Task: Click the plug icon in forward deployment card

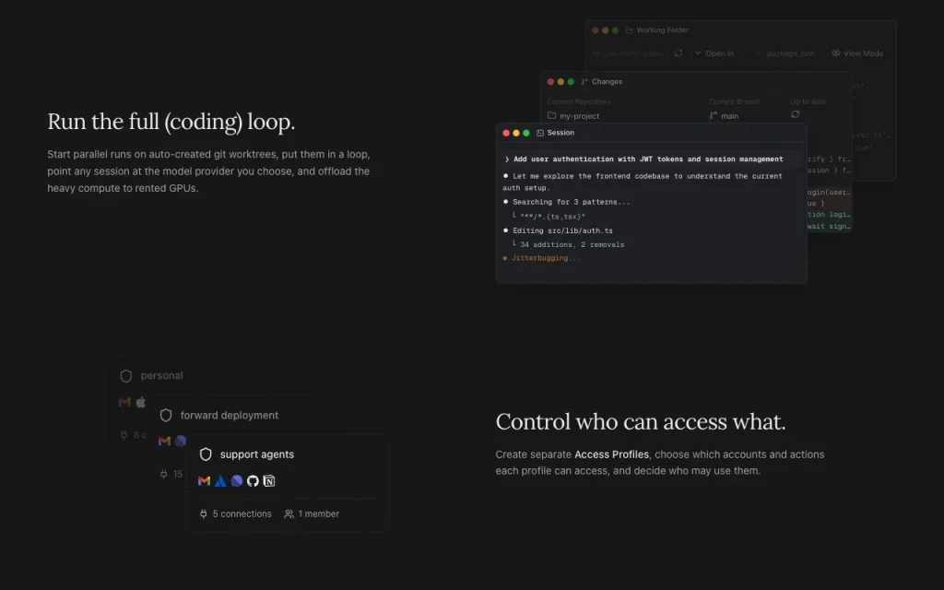Action: click(163, 474)
